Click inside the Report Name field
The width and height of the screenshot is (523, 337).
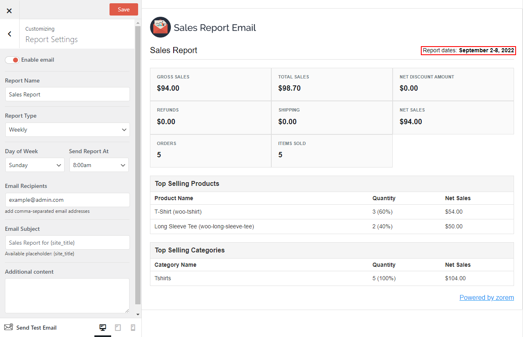[67, 94]
